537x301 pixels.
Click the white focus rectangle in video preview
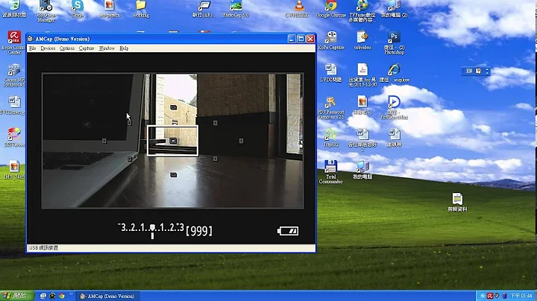point(172,141)
